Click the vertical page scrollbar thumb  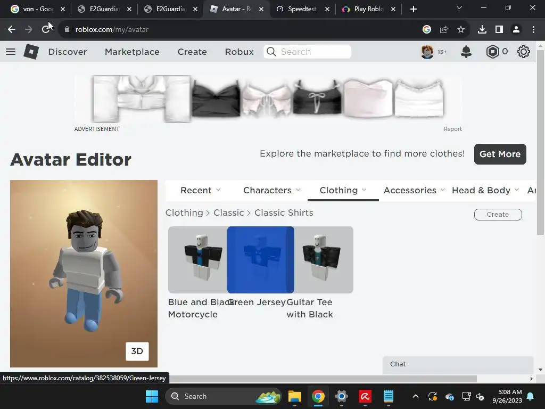[540, 142]
